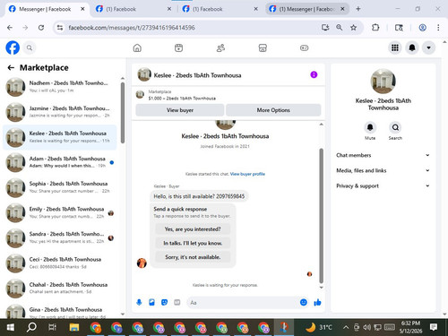Open the Marketplace storefront icon

point(263,47)
